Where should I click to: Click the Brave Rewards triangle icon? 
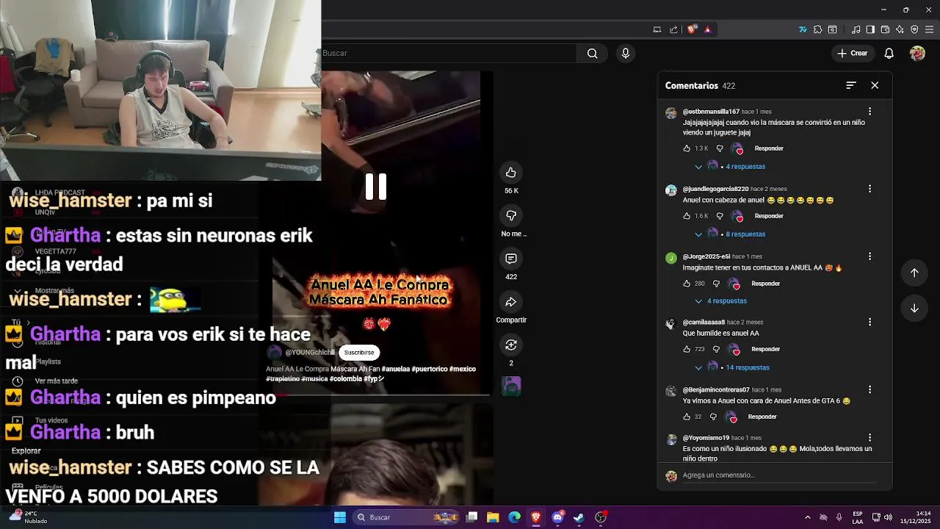707,29
